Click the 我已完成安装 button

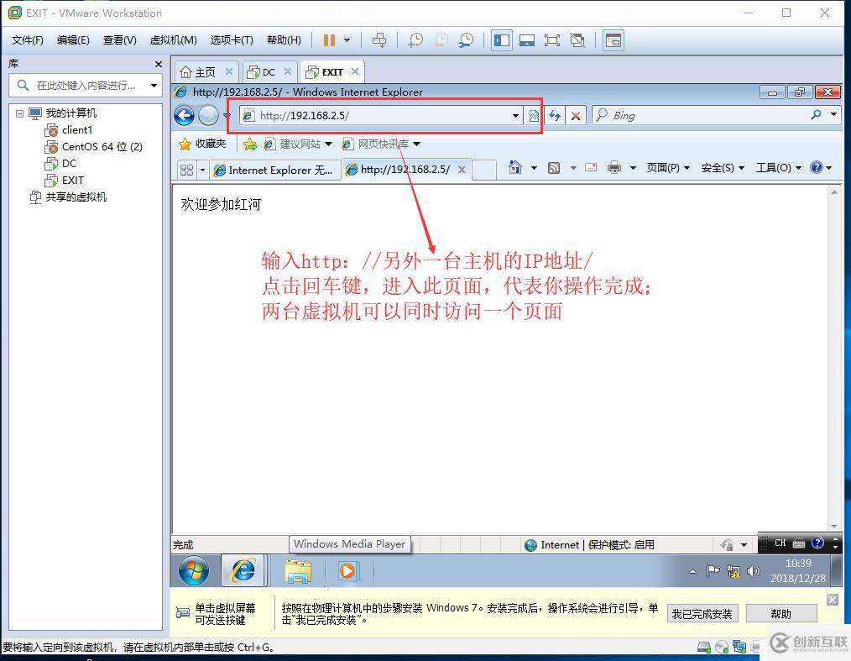702,614
